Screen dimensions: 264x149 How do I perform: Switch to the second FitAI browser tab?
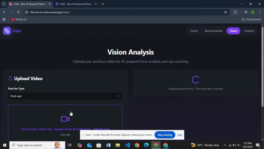pyautogui.click(x=76, y=4)
